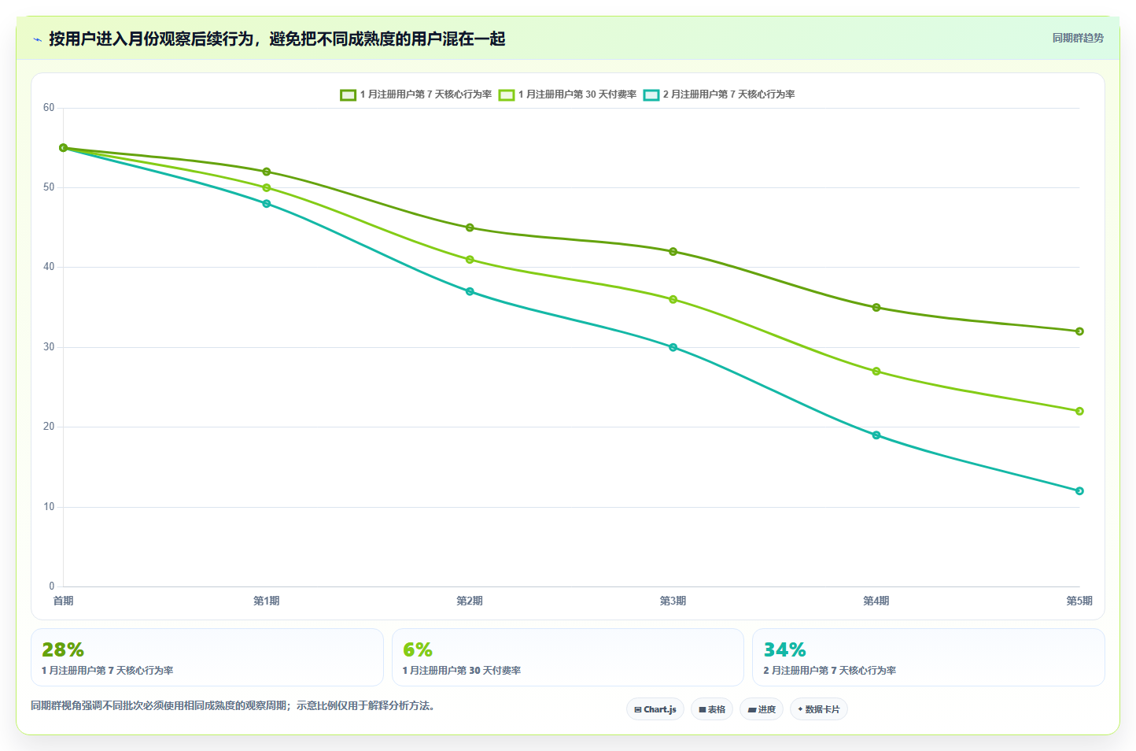Click x-axis label 第1期

(267, 601)
